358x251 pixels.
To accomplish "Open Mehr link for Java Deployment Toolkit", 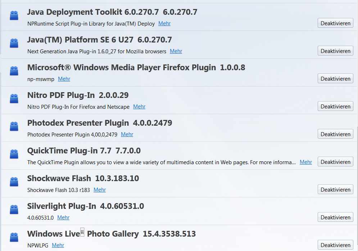I will click(164, 23).
